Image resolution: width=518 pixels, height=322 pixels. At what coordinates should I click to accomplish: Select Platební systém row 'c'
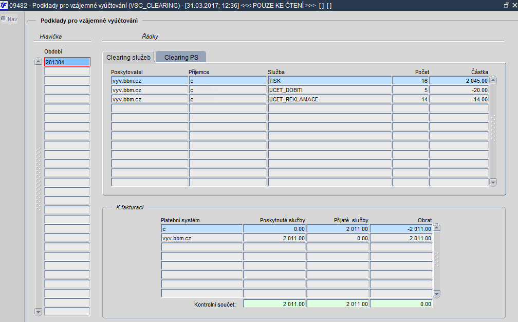(202, 229)
